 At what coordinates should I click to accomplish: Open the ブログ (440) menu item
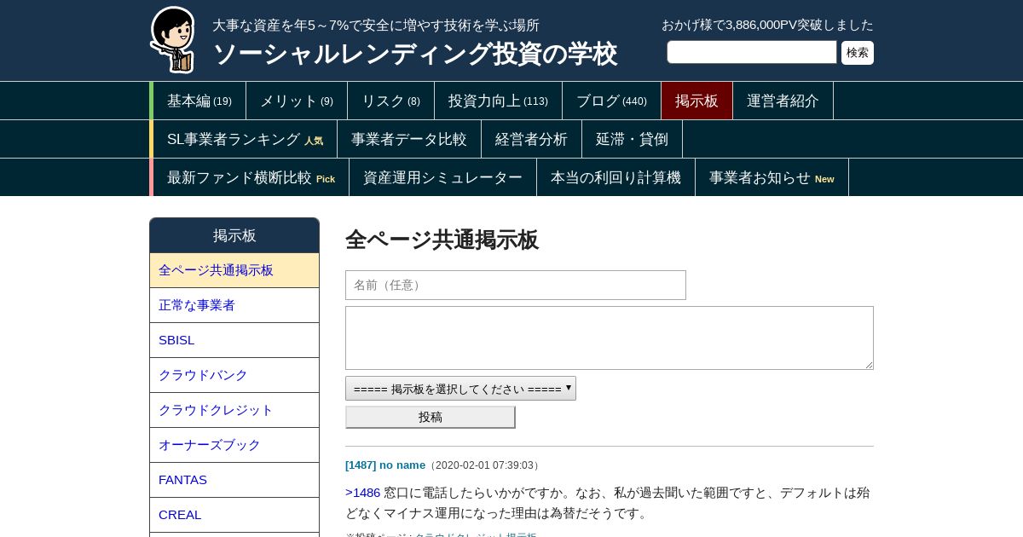pyautogui.click(x=611, y=101)
